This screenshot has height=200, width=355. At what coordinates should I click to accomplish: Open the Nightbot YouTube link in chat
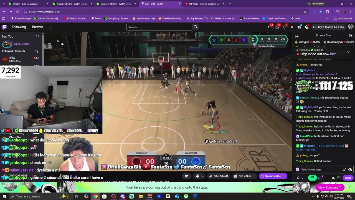(x=317, y=76)
